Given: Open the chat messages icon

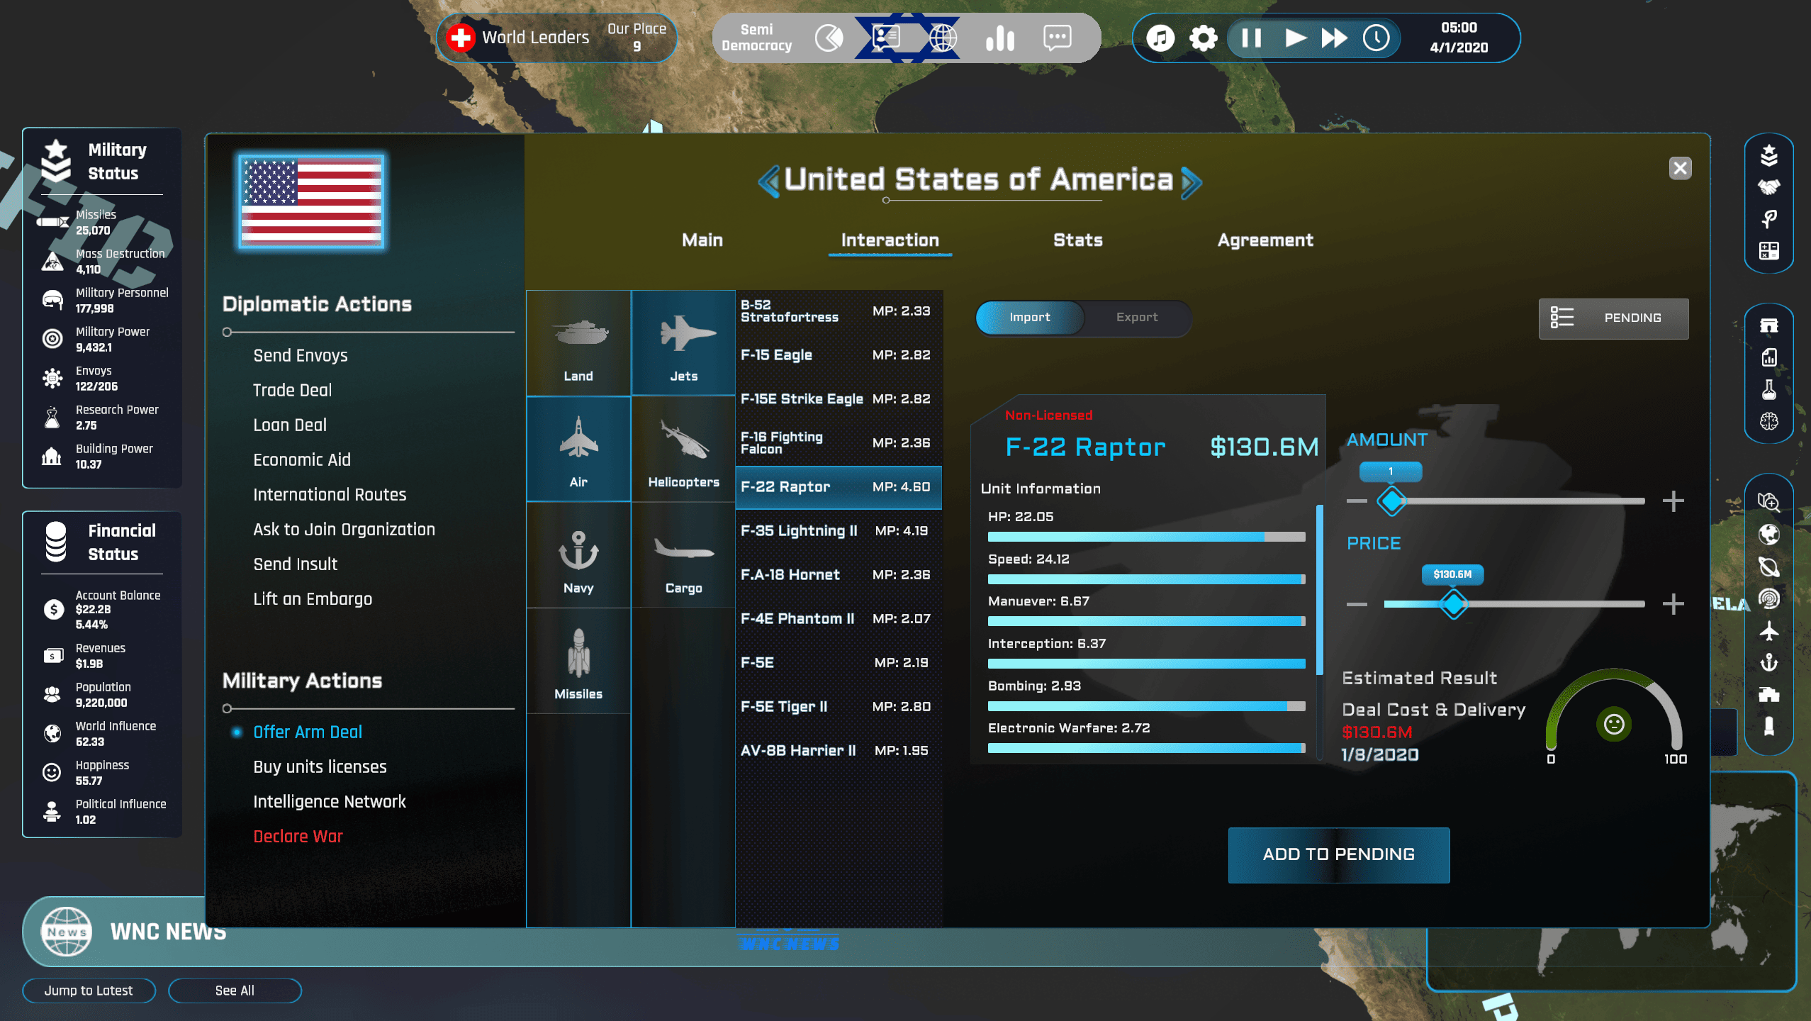Looking at the screenshot, I should click(1057, 38).
